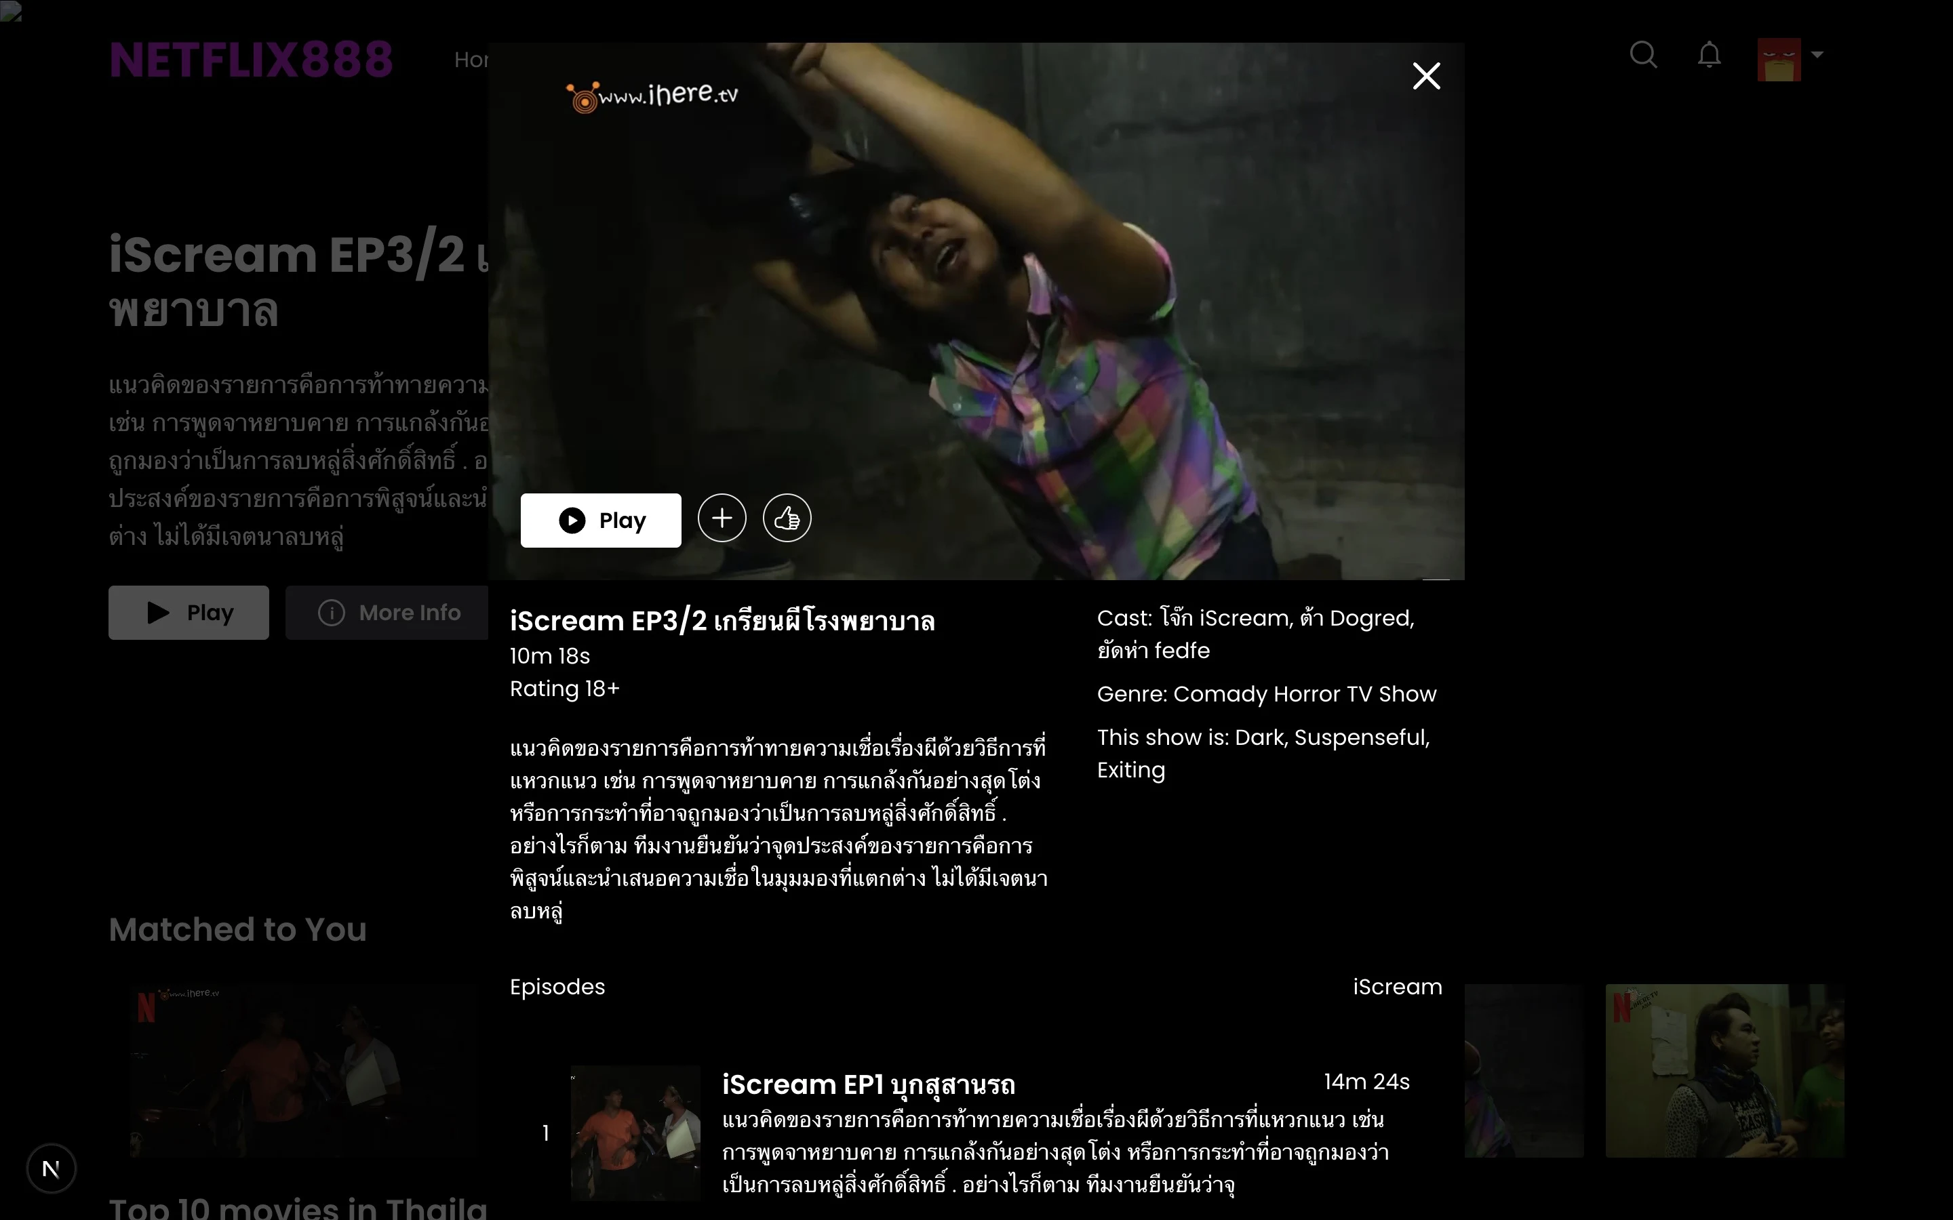Click the red profile avatar
Screen dimensions: 1953x1220
[1779, 59]
